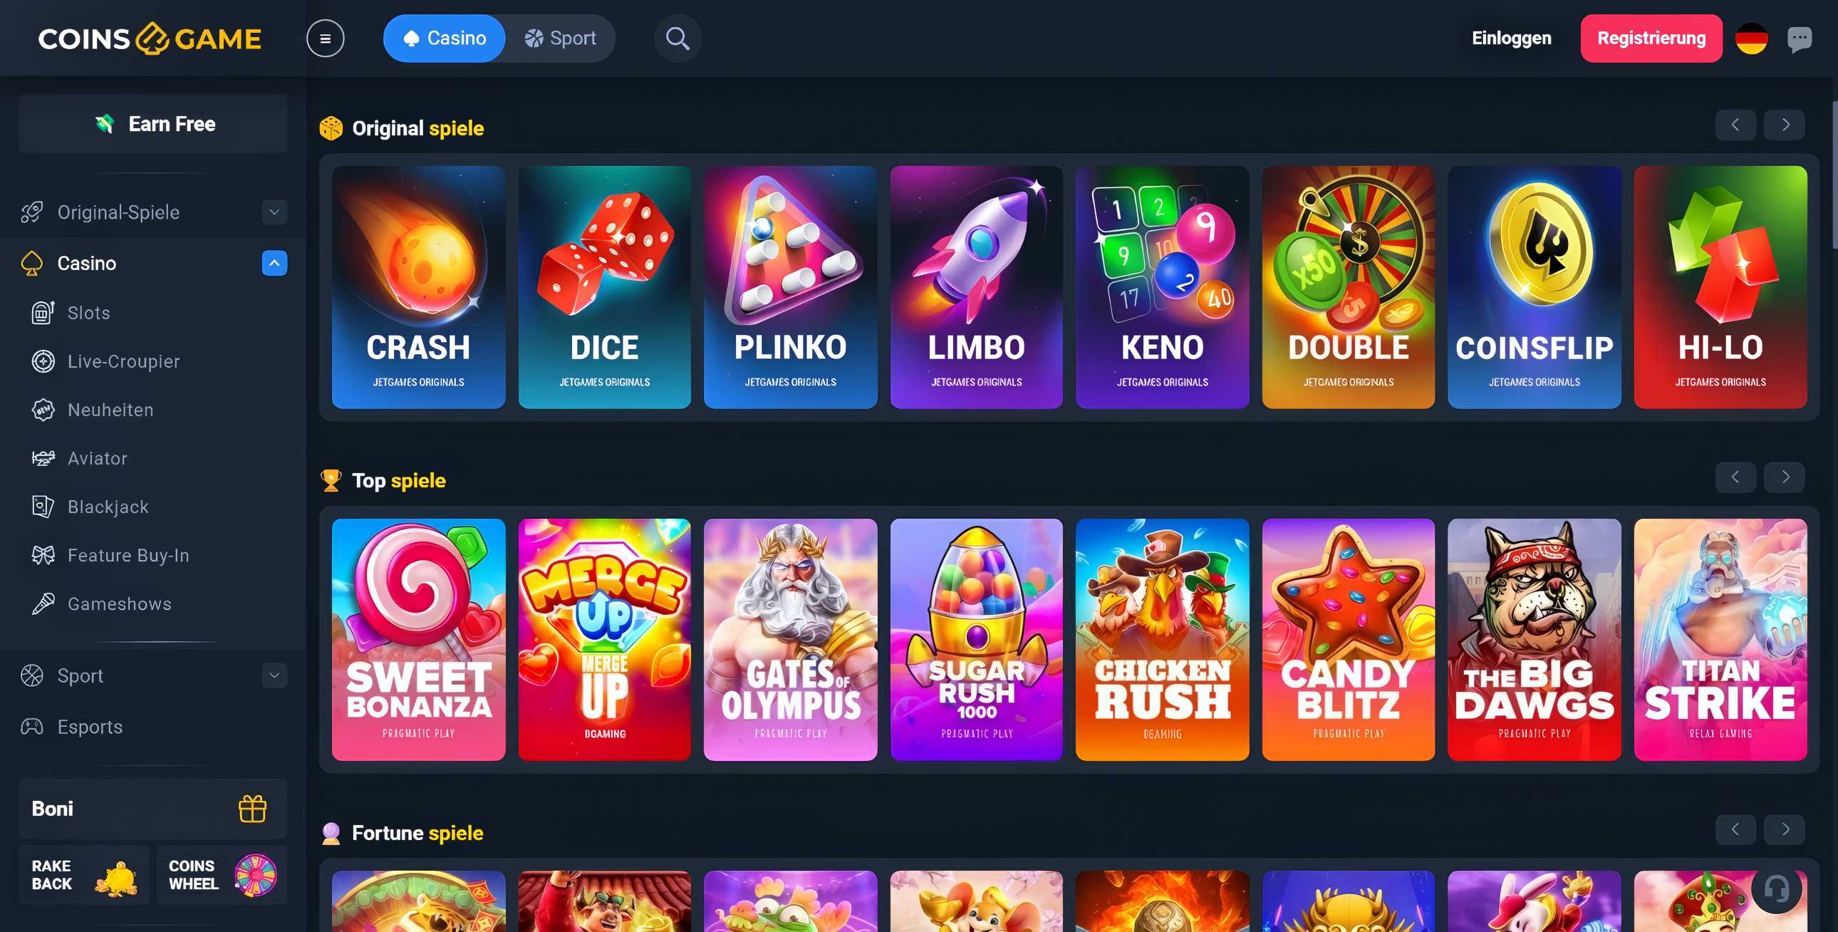This screenshot has height=932, width=1838.
Task: Open the hamburger menu icon
Action: [326, 38]
